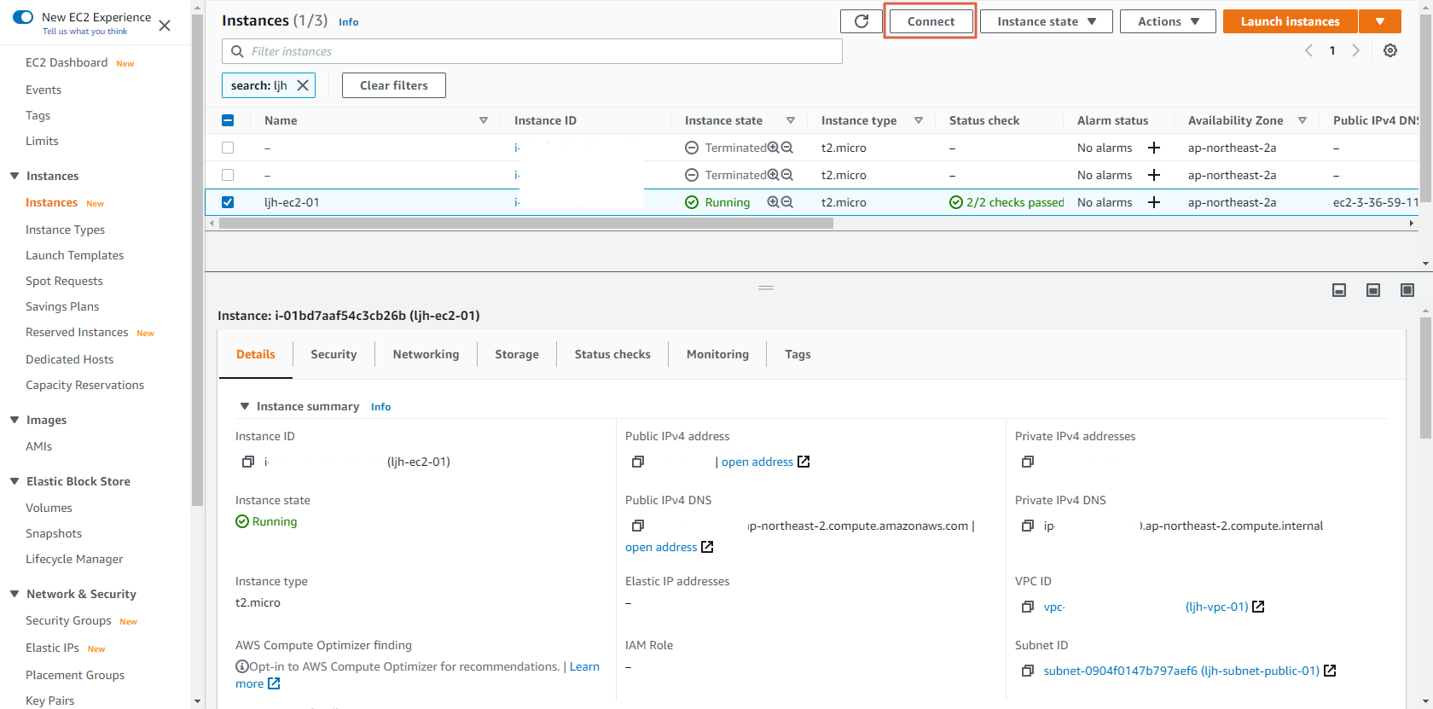The height and width of the screenshot is (709, 1433).
Task: Collapse the Instances sidebar group
Action: [x=15, y=176]
